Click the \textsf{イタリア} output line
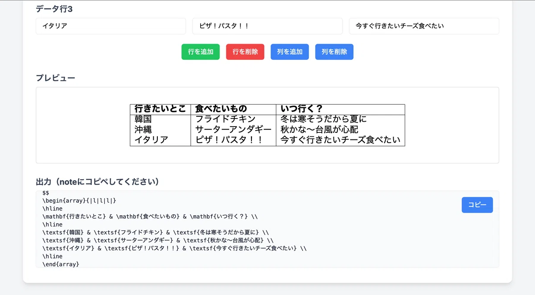The image size is (535, 295). coord(174,249)
